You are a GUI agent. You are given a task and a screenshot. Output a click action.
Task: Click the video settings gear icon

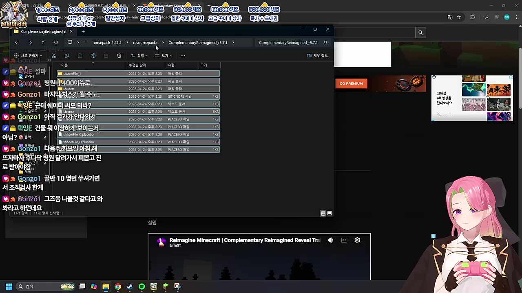[357, 240]
